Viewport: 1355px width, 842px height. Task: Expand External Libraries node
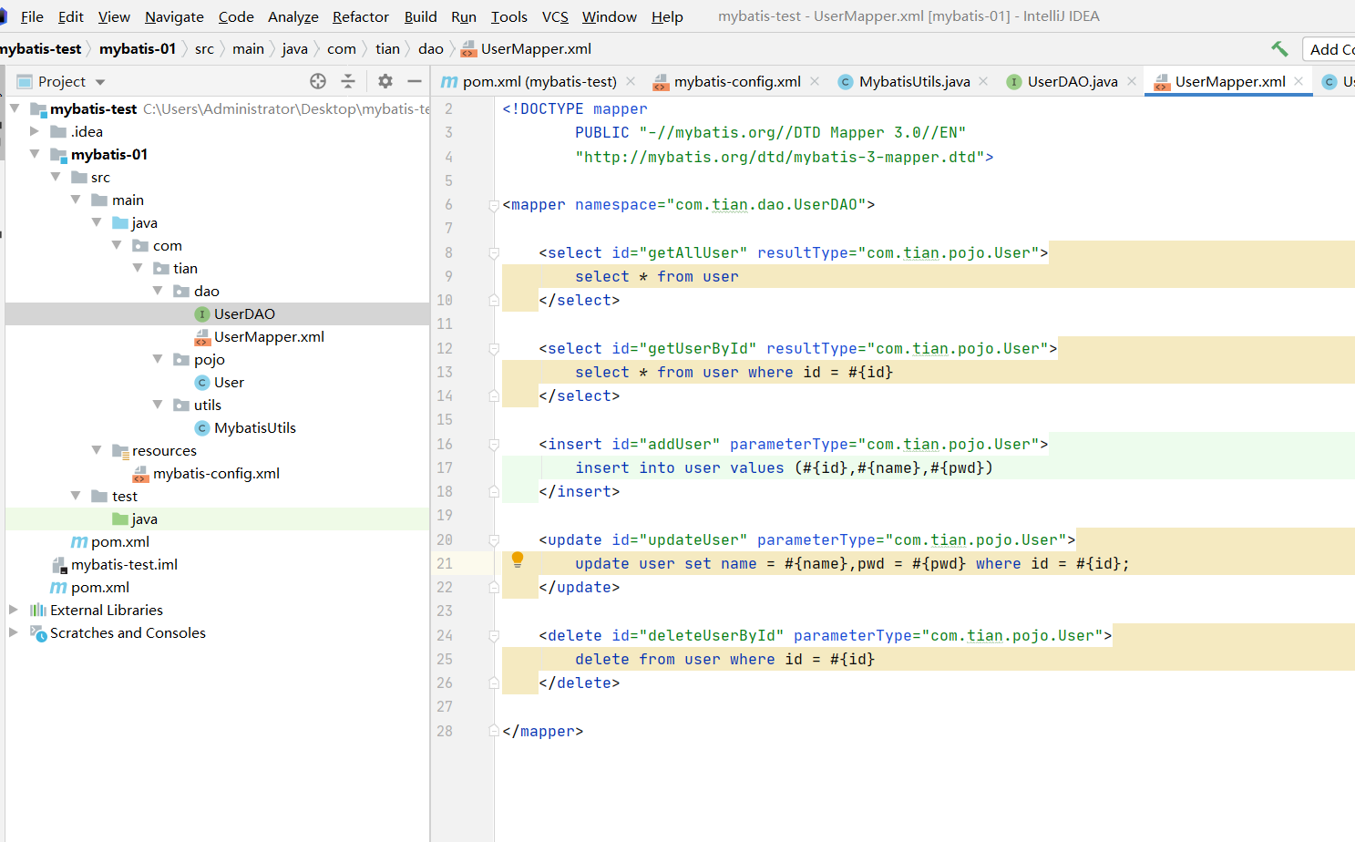click(x=14, y=610)
